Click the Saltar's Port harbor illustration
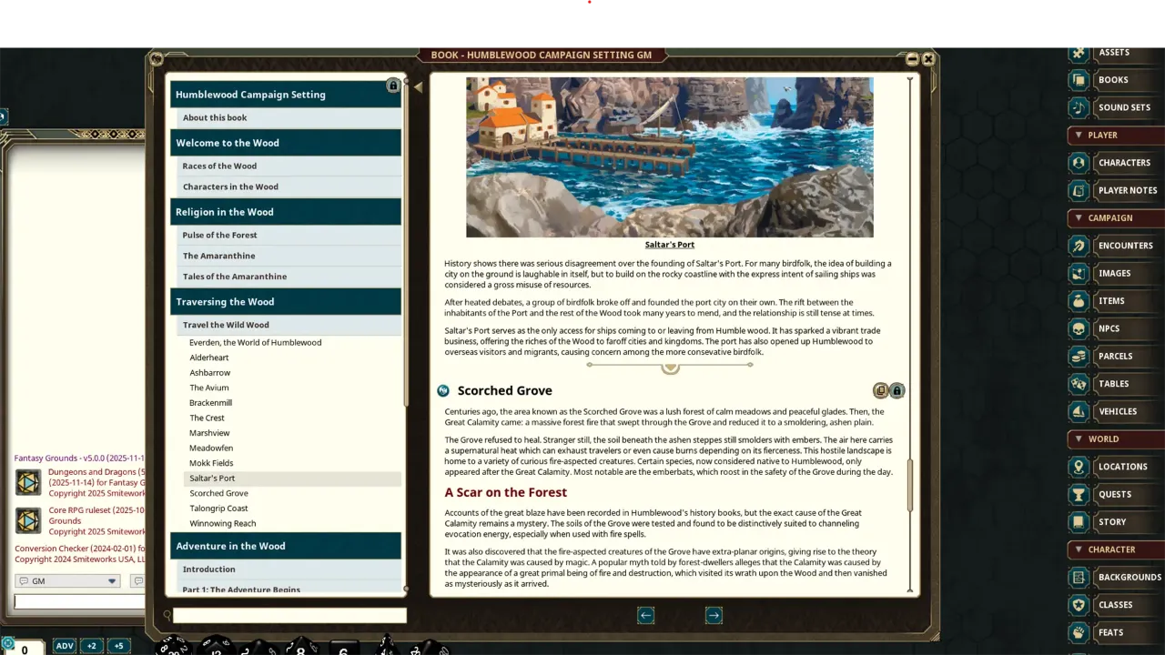 coord(670,156)
